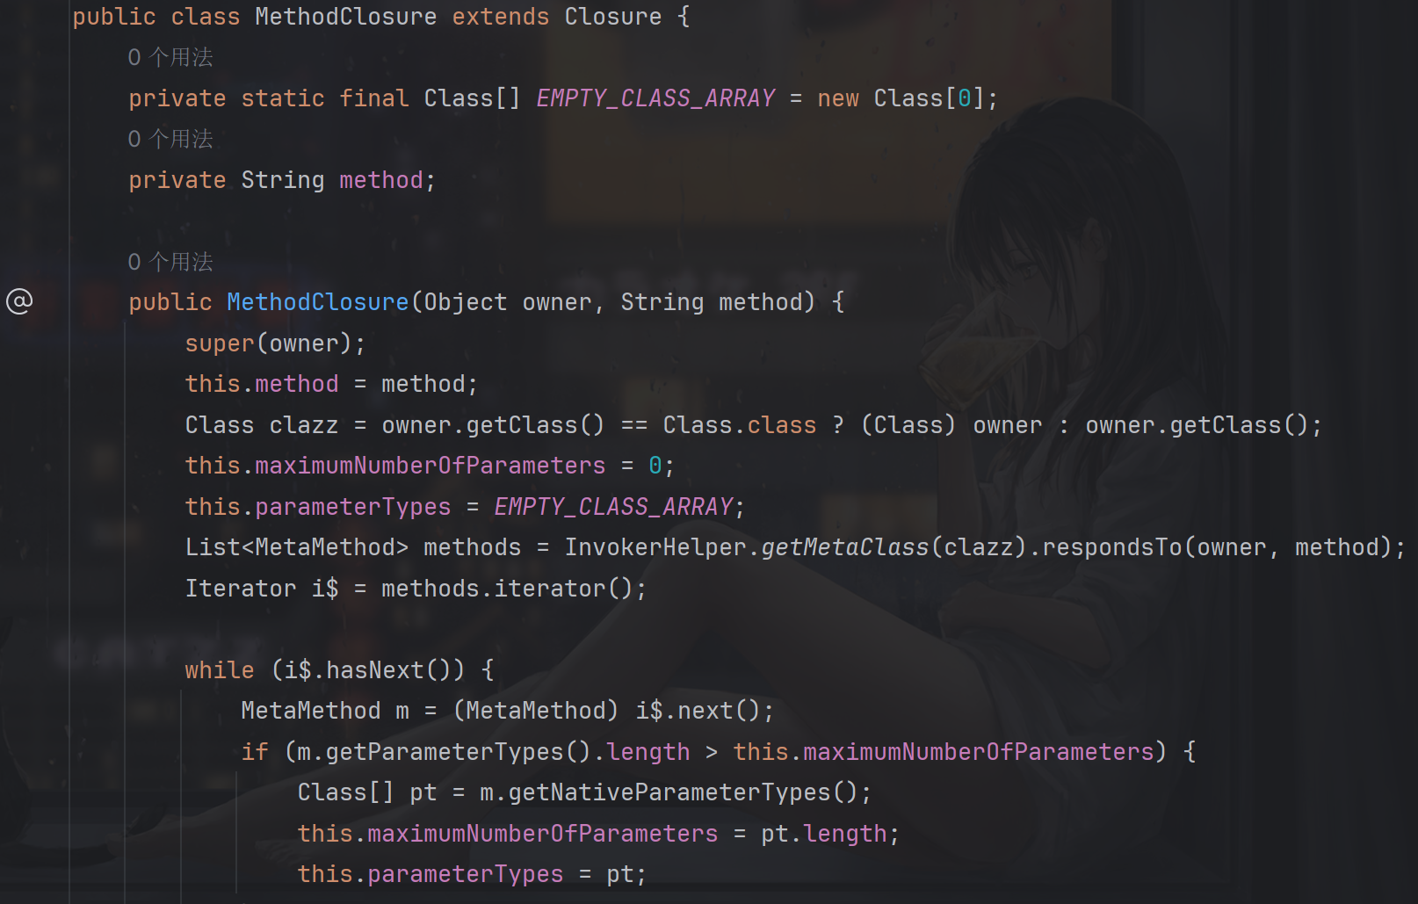Click the hasNext call in while condition

[x=374, y=670]
